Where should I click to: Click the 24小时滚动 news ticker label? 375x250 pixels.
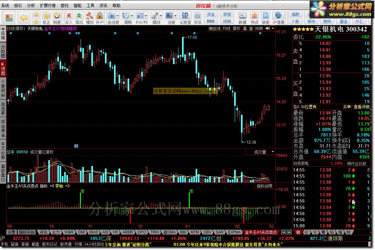(x=94, y=244)
